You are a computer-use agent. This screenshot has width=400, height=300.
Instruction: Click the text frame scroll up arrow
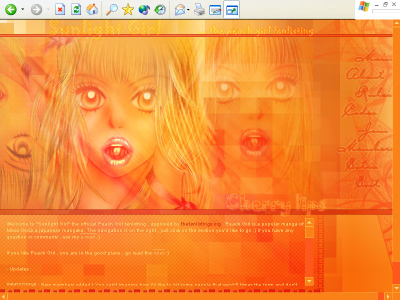coord(309,222)
